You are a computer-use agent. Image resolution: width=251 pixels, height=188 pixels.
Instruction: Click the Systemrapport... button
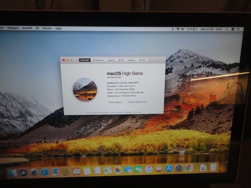(x=116, y=102)
